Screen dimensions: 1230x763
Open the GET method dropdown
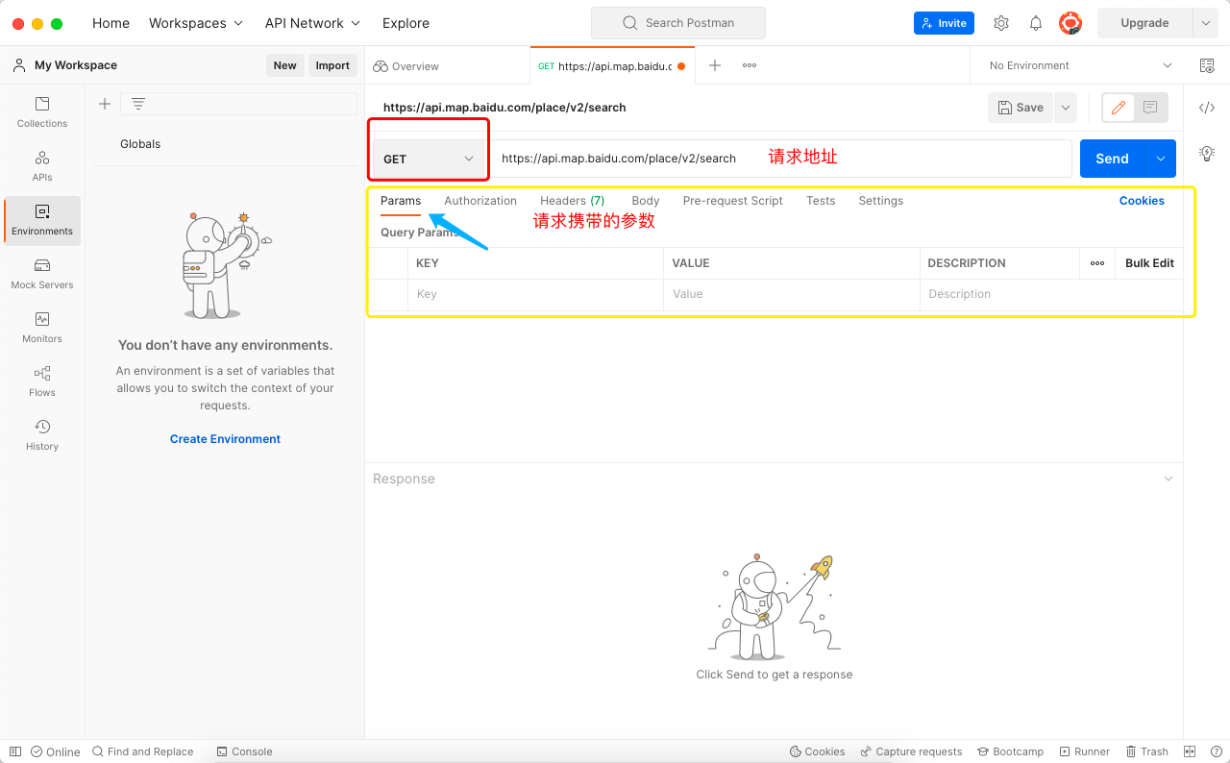429,159
